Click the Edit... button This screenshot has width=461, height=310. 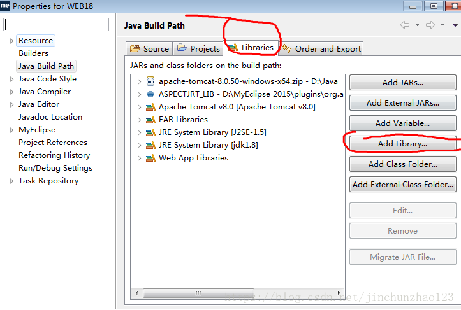click(403, 210)
